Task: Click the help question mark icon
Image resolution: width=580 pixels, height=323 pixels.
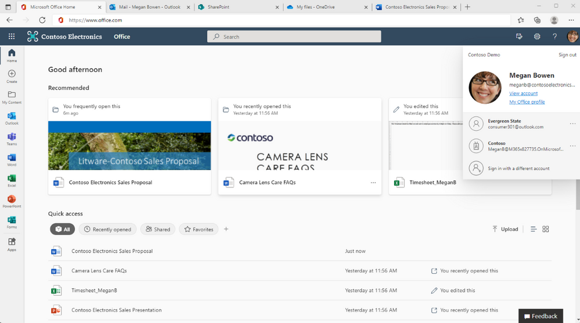Action: [554, 36]
